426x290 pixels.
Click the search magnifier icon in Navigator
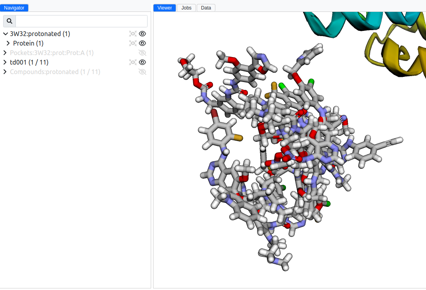pyautogui.click(x=9, y=21)
